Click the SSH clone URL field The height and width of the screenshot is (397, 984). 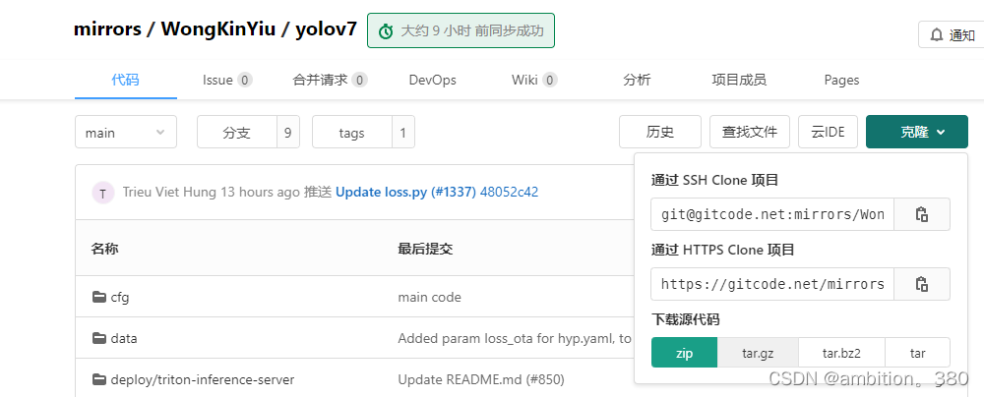click(x=772, y=214)
